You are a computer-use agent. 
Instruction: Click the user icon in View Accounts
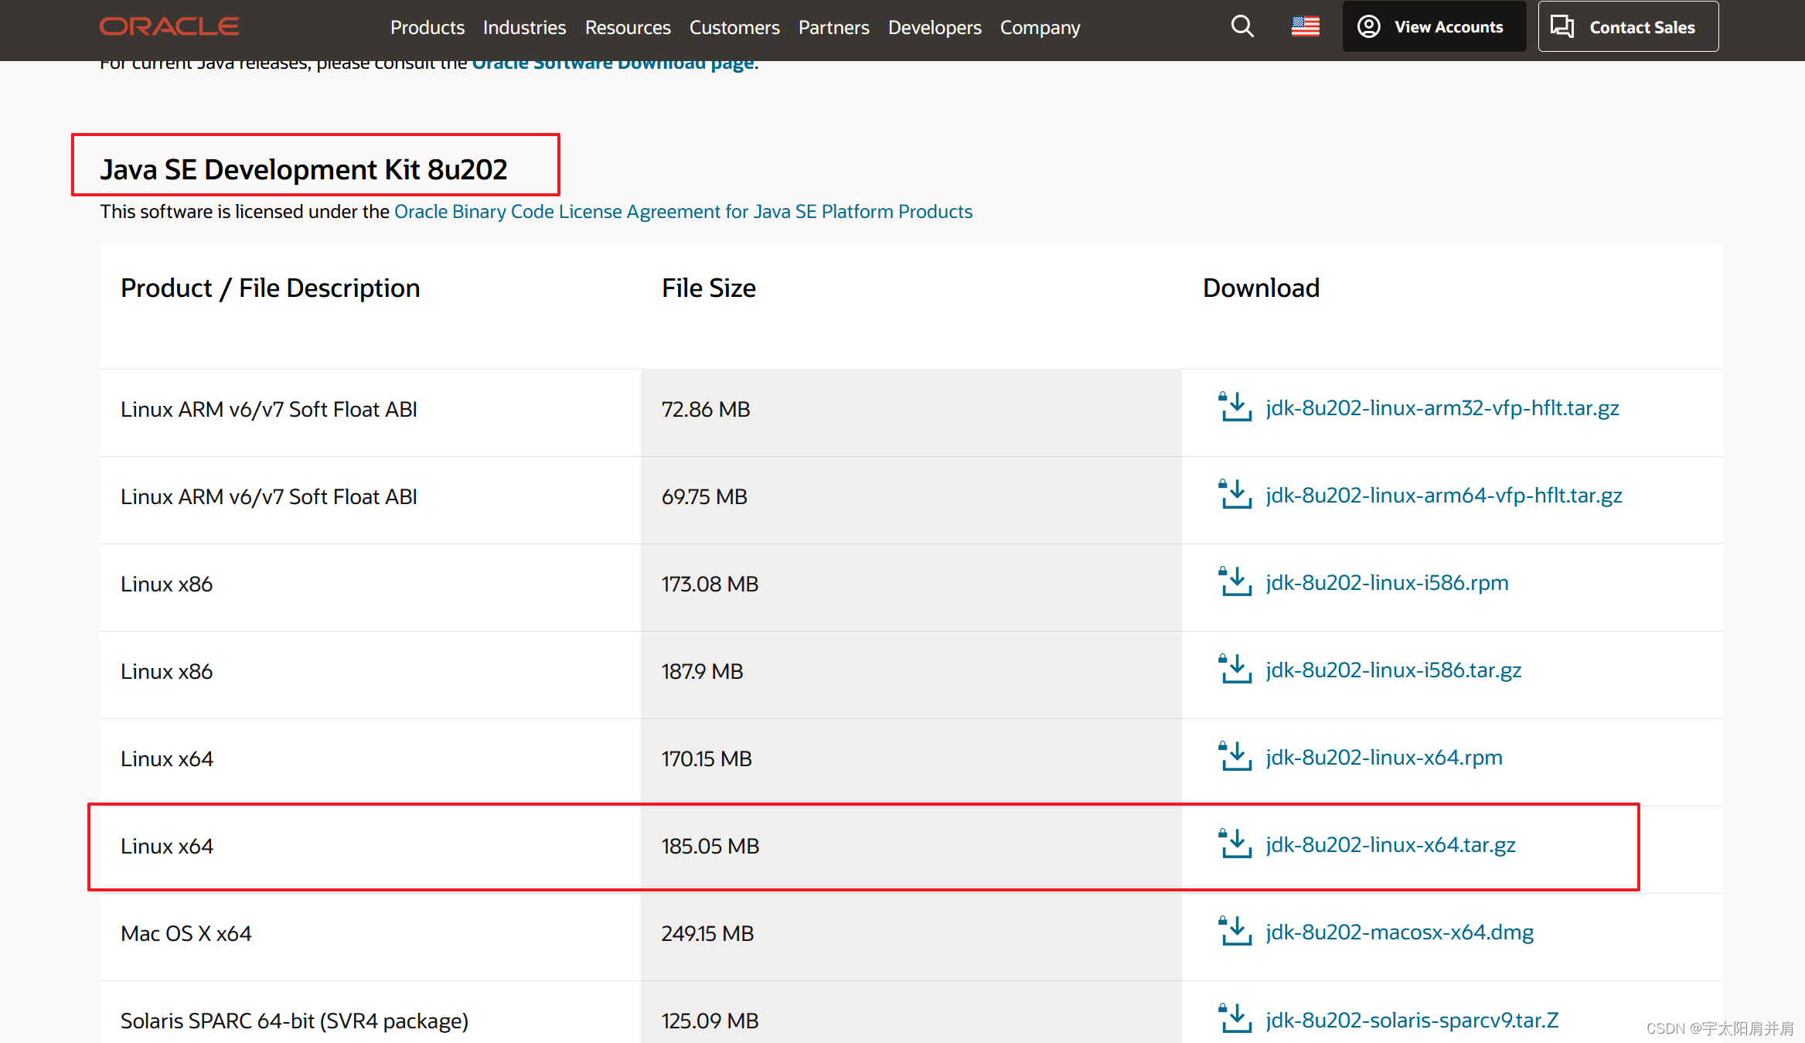click(1369, 27)
